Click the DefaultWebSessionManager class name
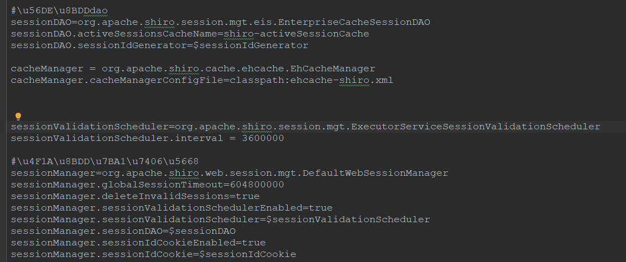 pos(375,173)
